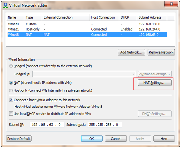181x148 pixels.
Task: Select the VMnet0 row
Action: tap(87, 24)
